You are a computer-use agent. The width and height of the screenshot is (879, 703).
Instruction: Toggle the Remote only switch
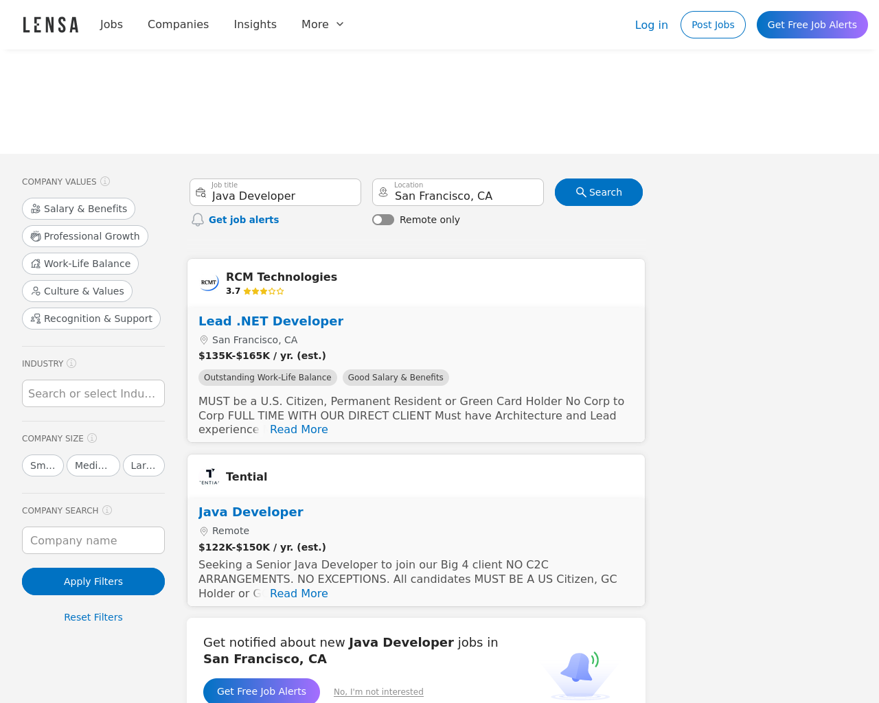coord(383,220)
